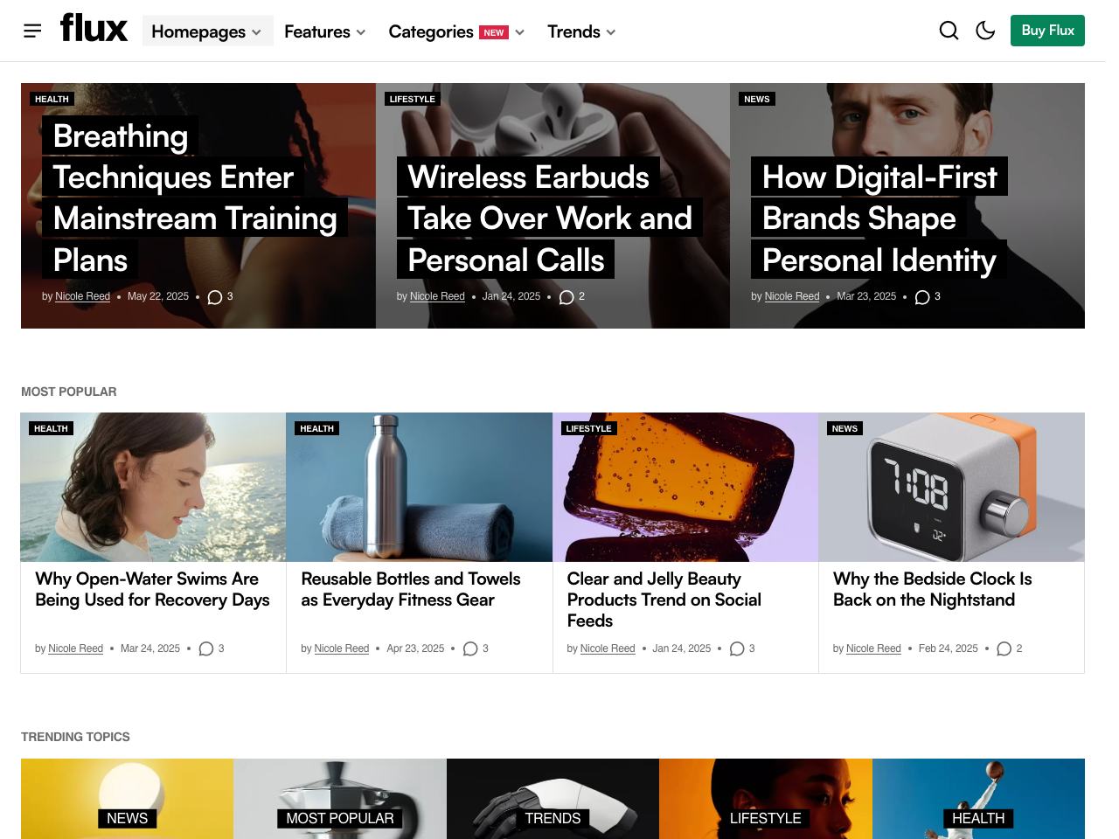Click the Buy Flux button

[1047, 31]
